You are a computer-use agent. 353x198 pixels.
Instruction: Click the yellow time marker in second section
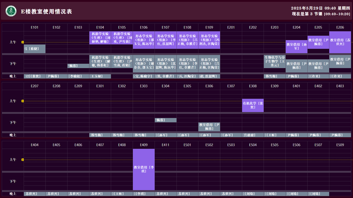point(23,101)
